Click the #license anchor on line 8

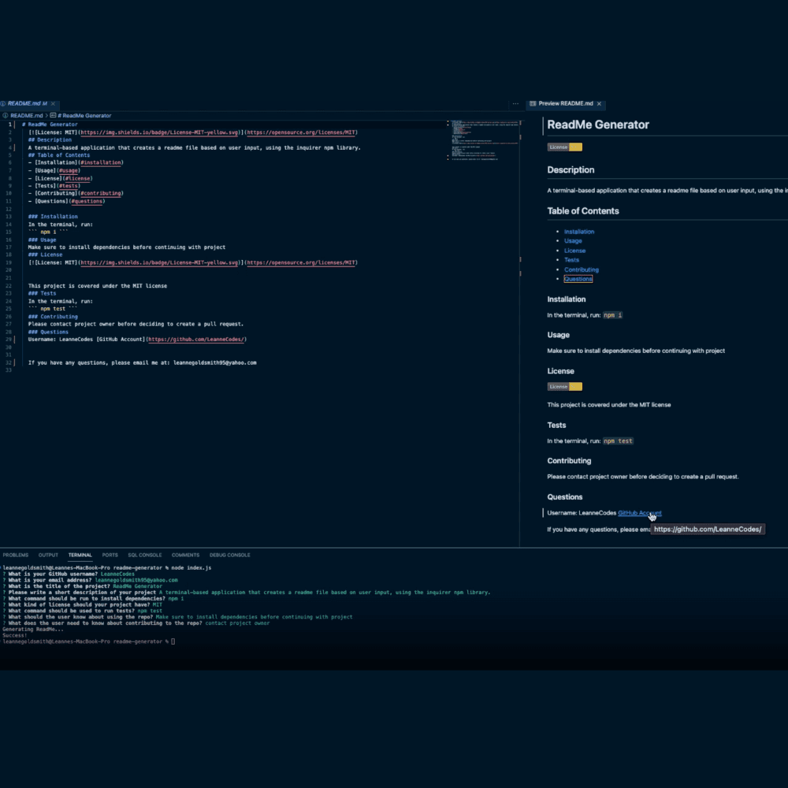(77, 178)
